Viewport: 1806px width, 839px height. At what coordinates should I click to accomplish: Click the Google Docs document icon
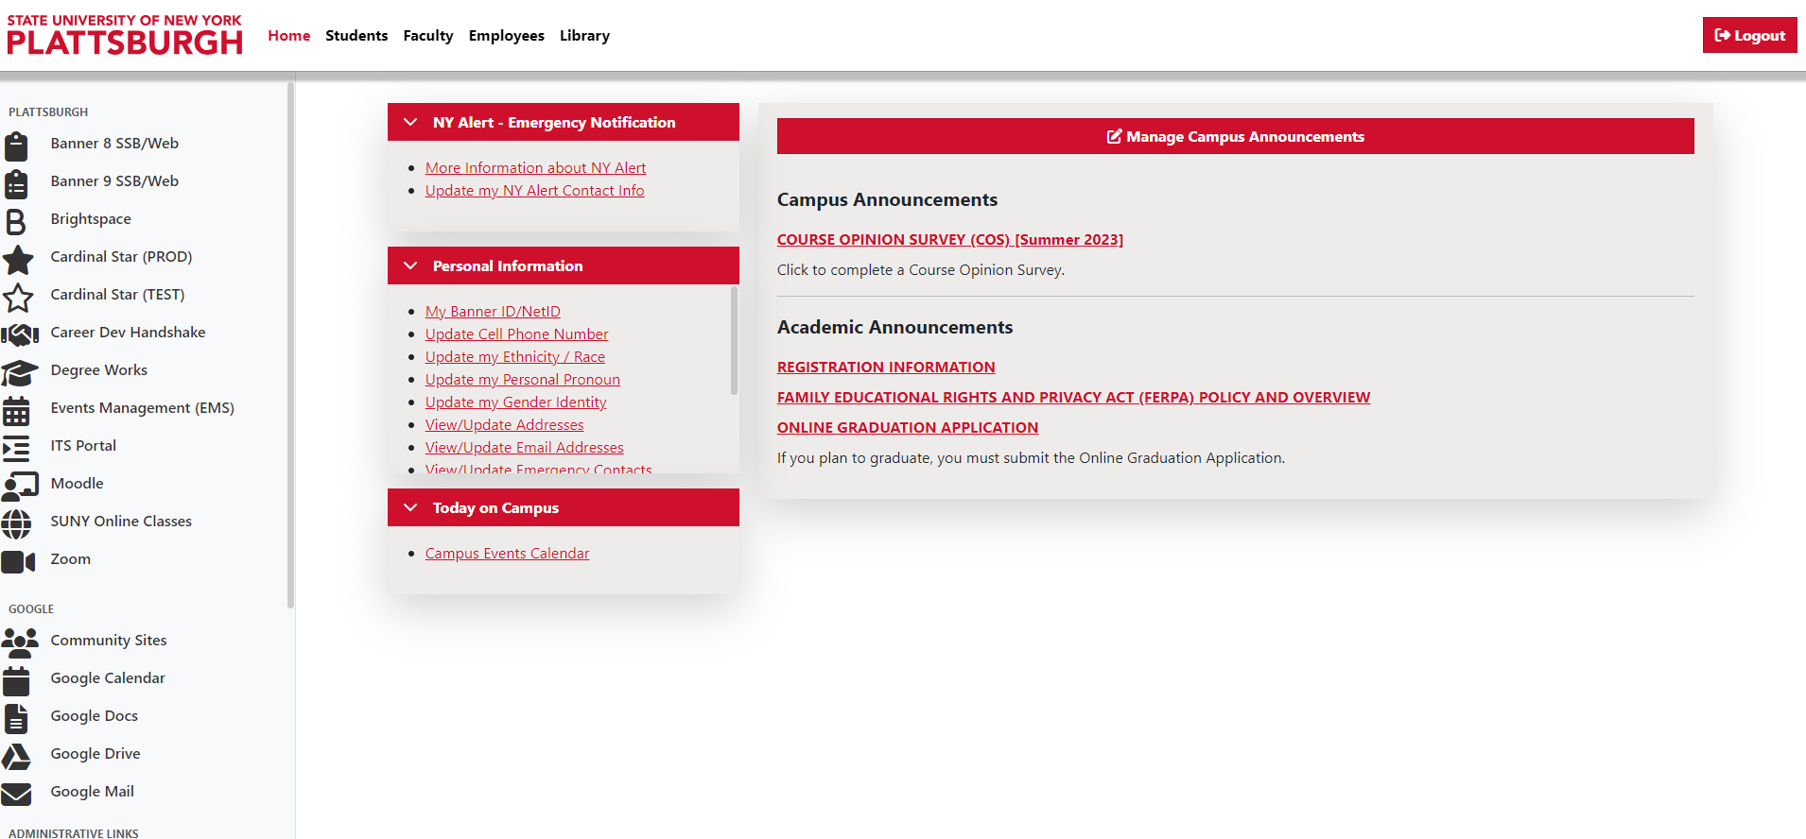pyautogui.click(x=16, y=719)
